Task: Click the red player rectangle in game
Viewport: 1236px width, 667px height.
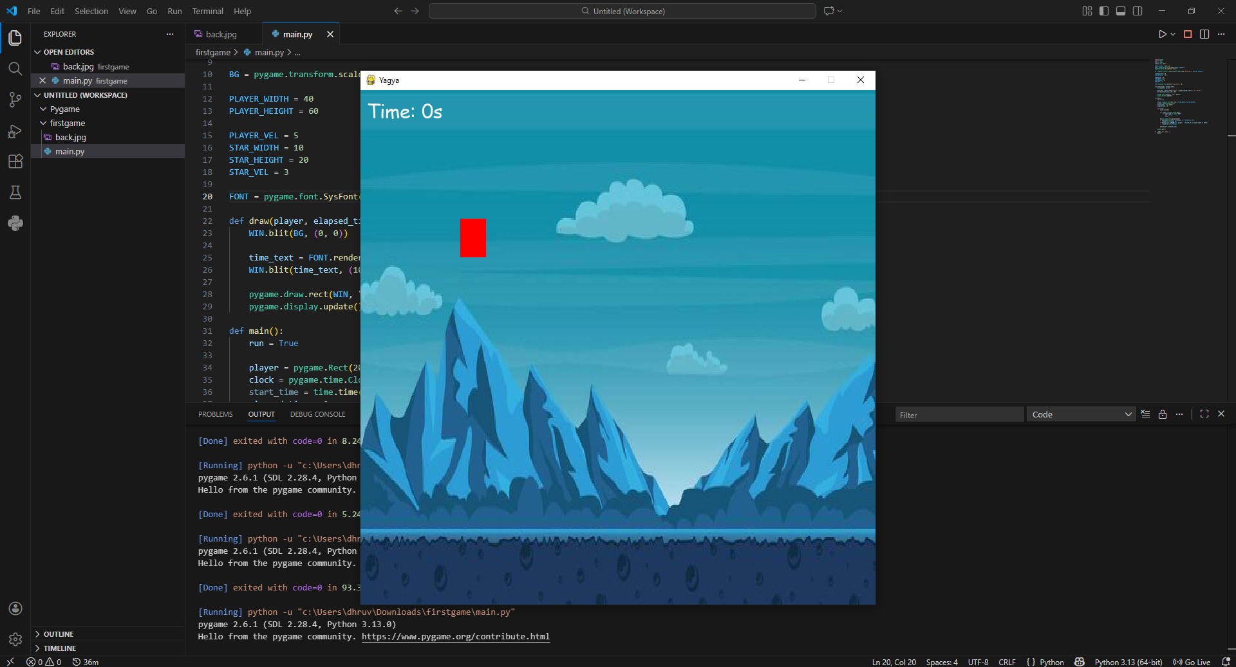Action: [473, 238]
